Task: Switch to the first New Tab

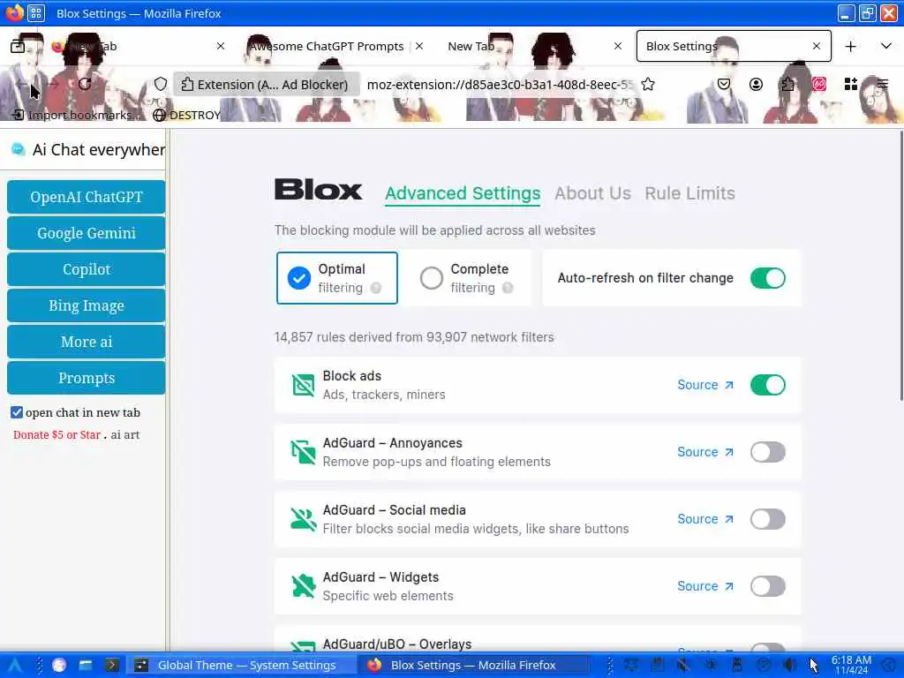Action: [132, 46]
